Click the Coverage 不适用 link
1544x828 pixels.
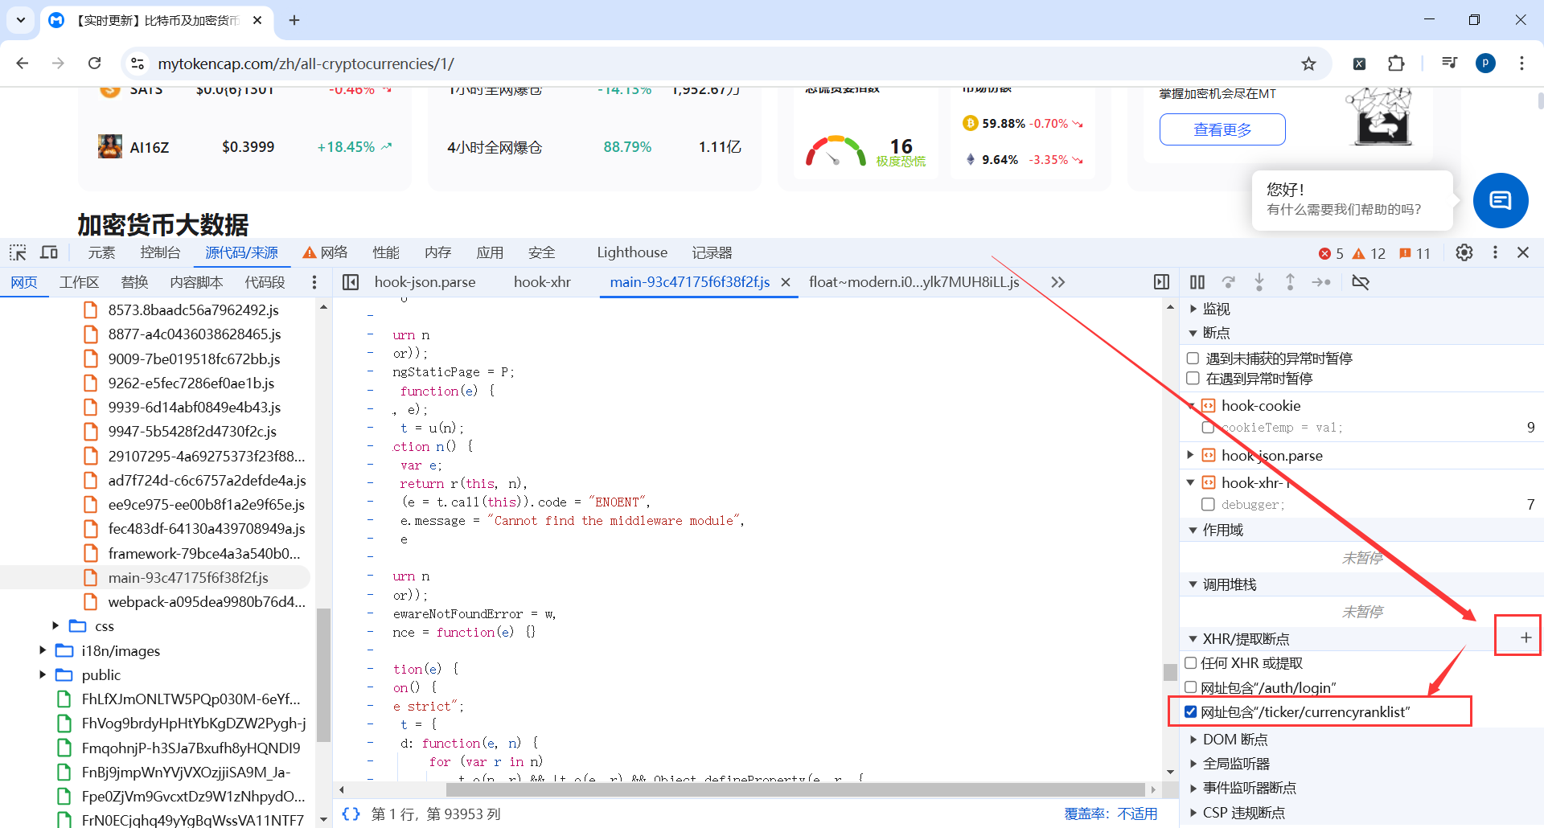(1137, 814)
